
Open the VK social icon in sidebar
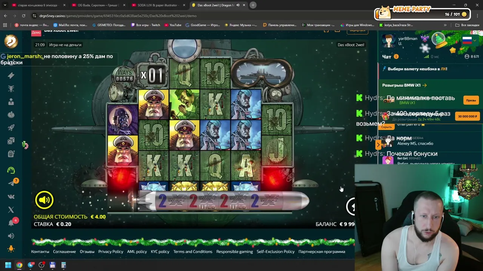click(11, 196)
